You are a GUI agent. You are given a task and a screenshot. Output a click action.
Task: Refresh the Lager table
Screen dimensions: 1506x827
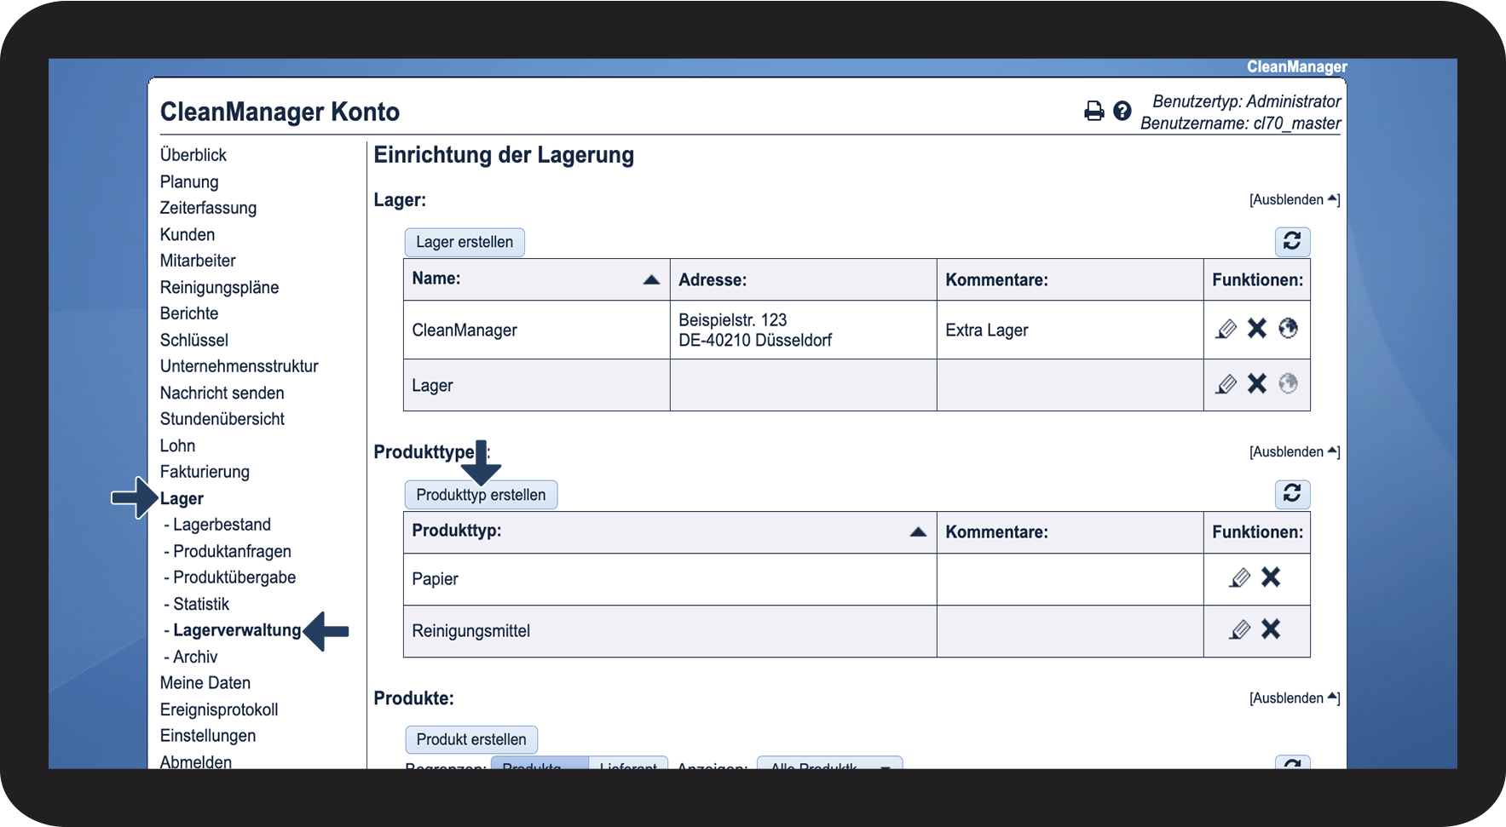[1292, 242]
